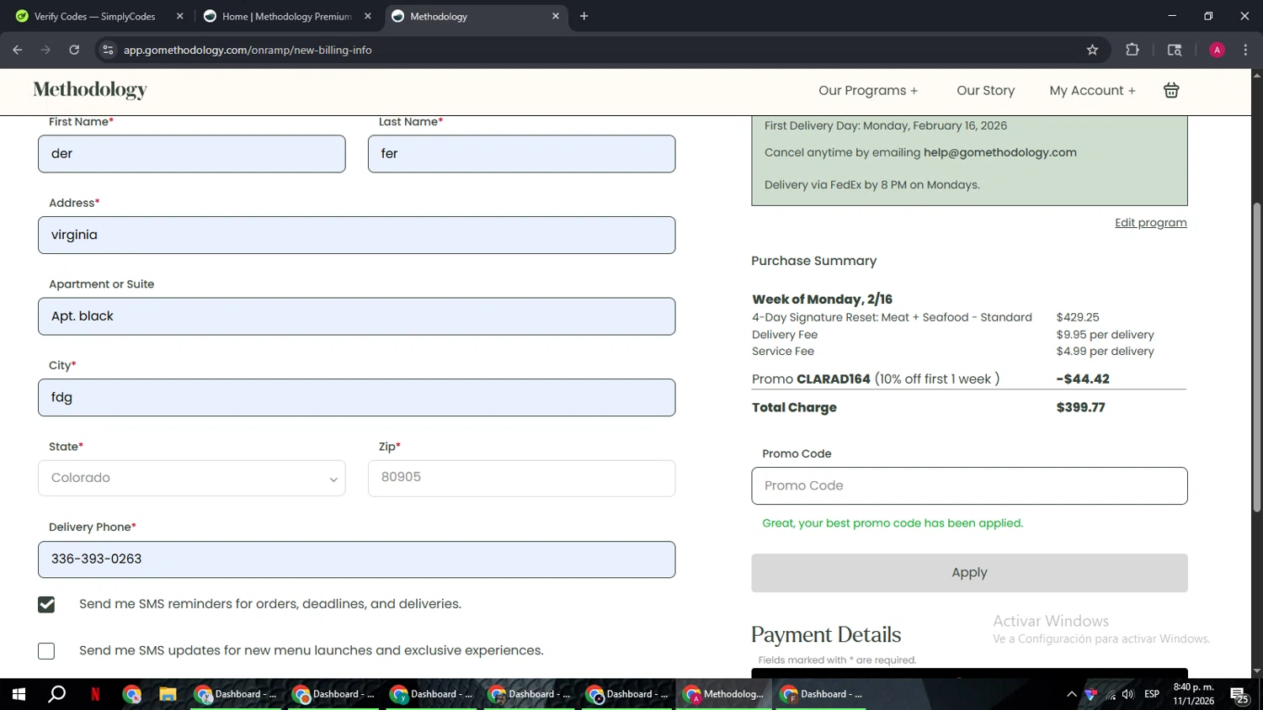Viewport: 1263px width, 710px height.
Task: Open the Methodology Chrome window in taskbar
Action: [723, 694]
